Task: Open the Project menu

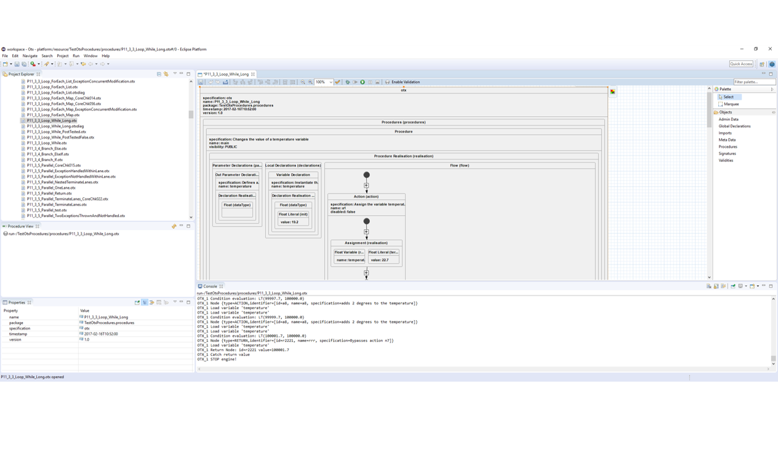Action: click(63, 56)
